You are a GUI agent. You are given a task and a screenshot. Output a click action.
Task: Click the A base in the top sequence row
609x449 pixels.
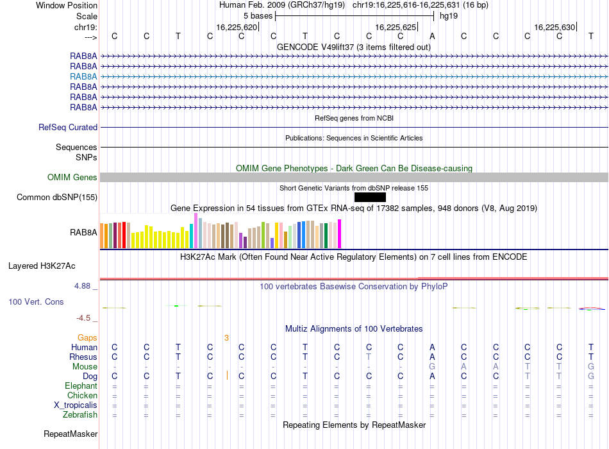[432, 36]
